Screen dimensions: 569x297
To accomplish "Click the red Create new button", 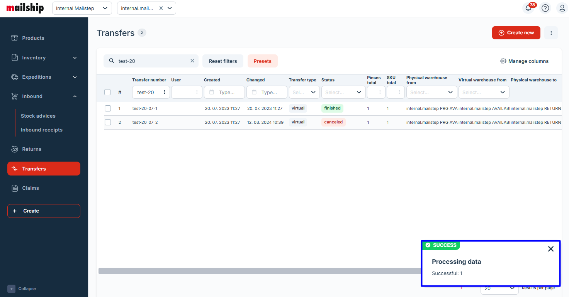I will [x=516, y=33].
